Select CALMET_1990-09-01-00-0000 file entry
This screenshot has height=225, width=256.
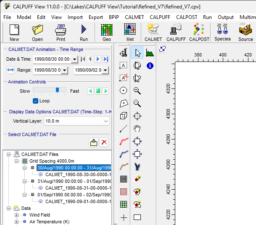(x=78, y=201)
